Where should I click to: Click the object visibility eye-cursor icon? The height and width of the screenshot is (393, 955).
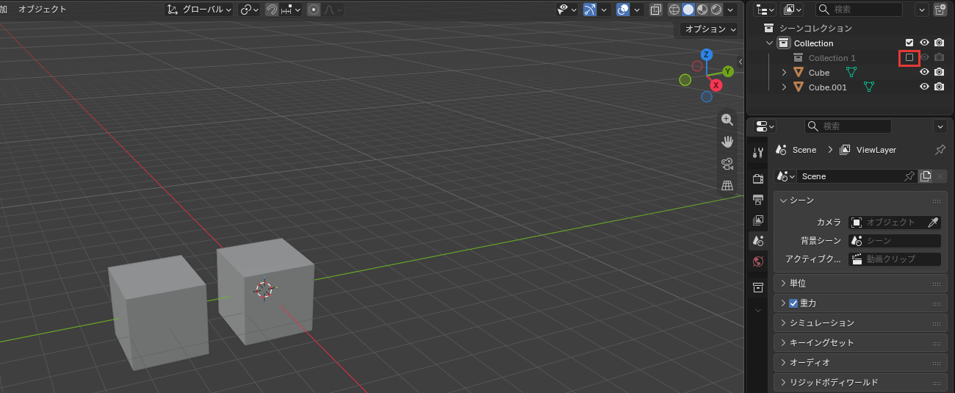click(565, 10)
